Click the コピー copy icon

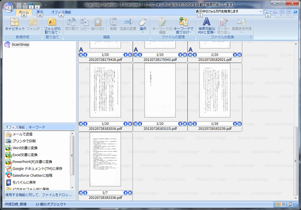(85, 24)
